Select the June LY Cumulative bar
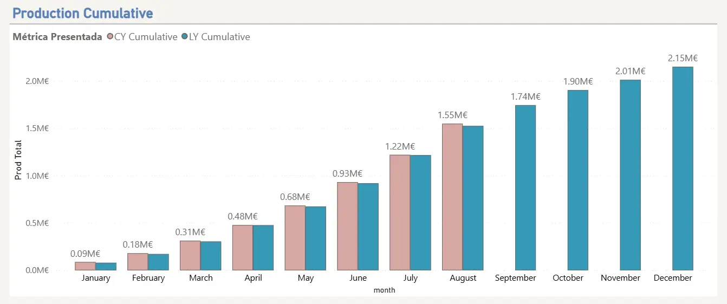 tap(368, 227)
